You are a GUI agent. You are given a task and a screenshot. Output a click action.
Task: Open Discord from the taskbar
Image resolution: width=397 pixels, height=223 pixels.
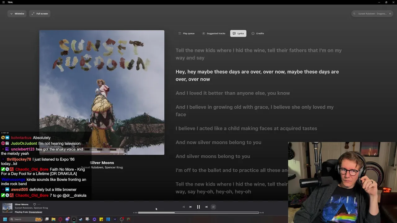(x=67, y=219)
